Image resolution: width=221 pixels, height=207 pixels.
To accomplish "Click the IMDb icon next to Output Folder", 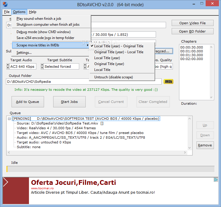I will (168, 82).
